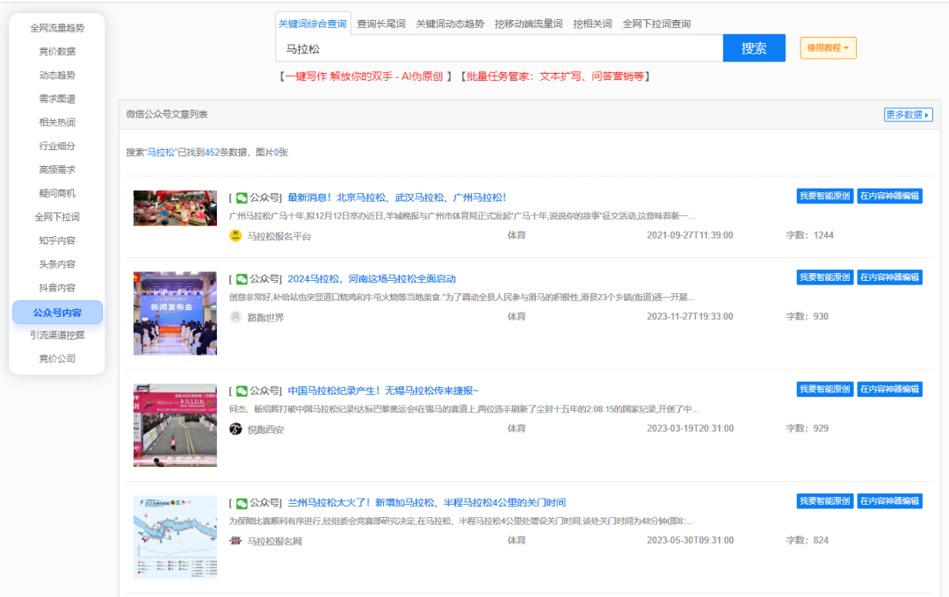Select 竞价数据 in the sidebar
The height and width of the screenshot is (597, 949).
[x=57, y=52]
